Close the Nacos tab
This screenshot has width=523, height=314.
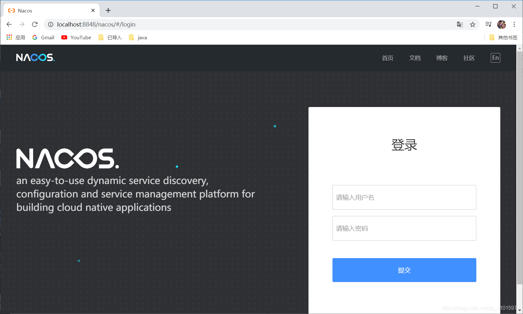click(x=93, y=11)
